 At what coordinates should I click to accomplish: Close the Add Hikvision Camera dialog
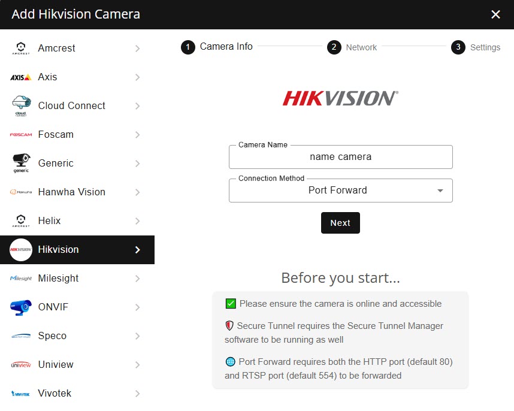495,14
